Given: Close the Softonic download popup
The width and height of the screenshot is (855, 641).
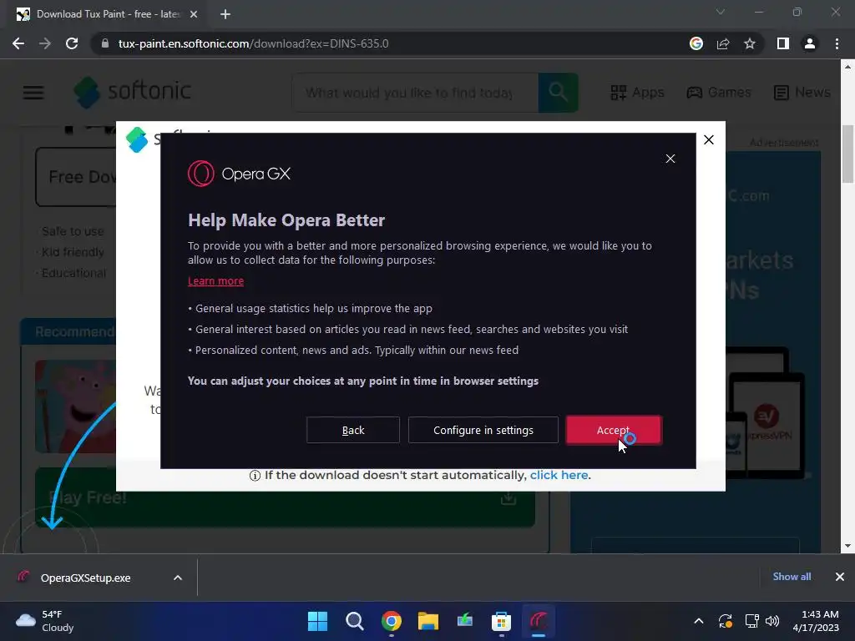Looking at the screenshot, I should click(708, 140).
